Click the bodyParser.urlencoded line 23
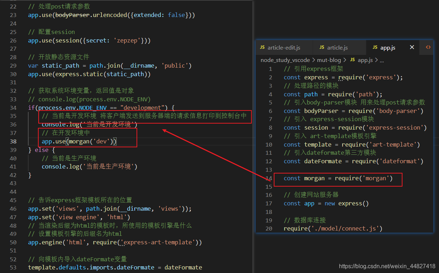Screen dimensions: 439x273 pyautogui.click(x=112, y=15)
